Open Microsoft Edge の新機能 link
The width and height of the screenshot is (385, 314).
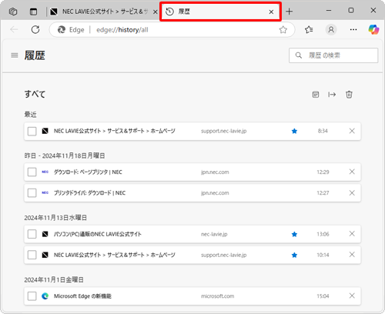coord(82,296)
